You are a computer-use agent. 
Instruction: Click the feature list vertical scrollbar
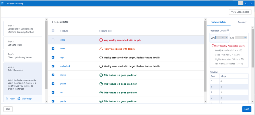(x=205, y=56)
